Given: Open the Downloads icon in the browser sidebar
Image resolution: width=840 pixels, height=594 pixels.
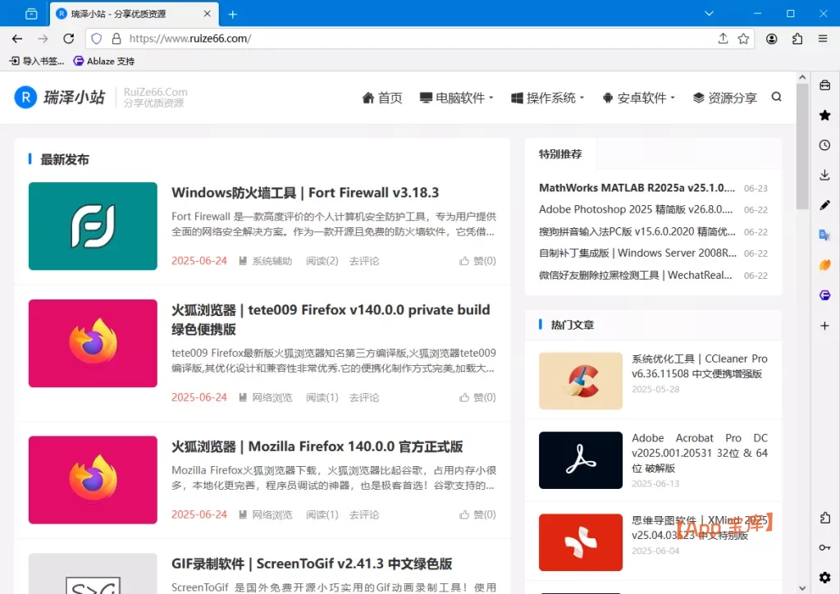Looking at the screenshot, I should click(824, 175).
